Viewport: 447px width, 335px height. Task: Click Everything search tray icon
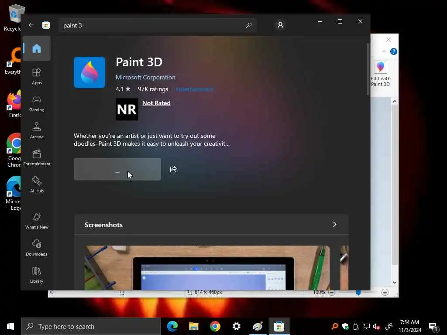(335, 326)
